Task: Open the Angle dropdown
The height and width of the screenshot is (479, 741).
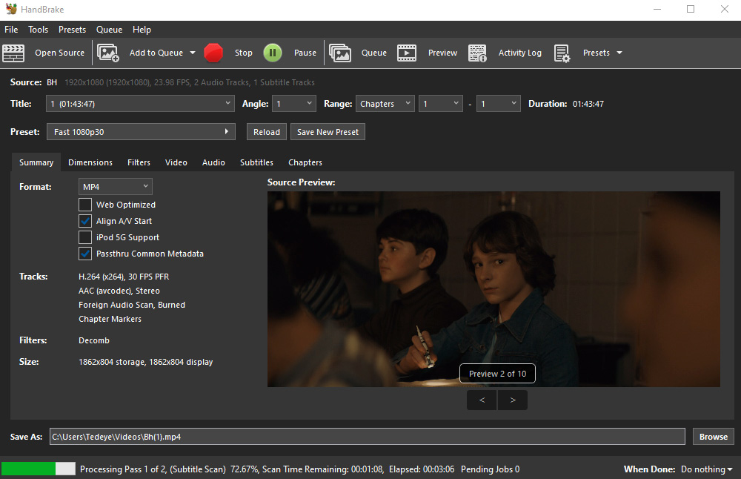Action: click(x=294, y=104)
